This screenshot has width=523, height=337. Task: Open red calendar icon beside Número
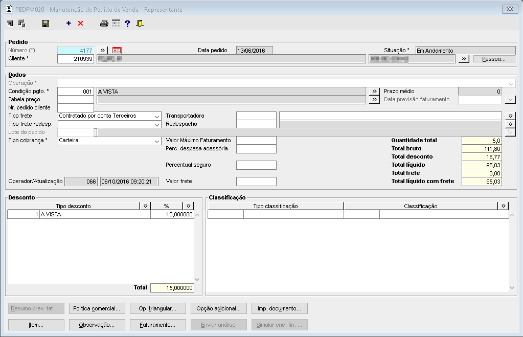(117, 51)
